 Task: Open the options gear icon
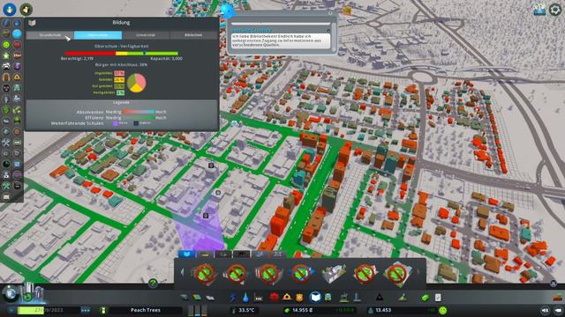click(x=555, y=10)
